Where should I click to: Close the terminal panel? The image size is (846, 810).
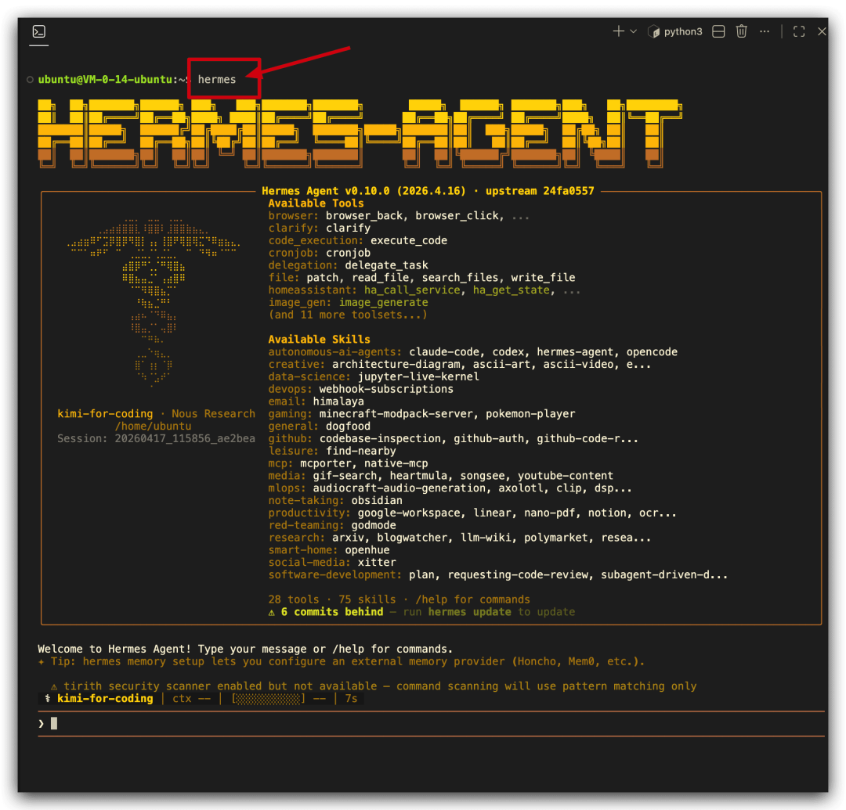tap(822, 32)
